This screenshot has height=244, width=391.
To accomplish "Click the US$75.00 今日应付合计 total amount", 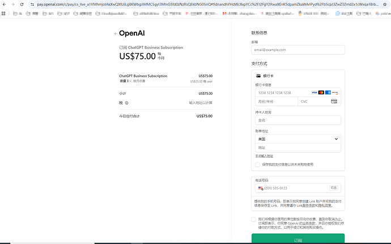I will coord(205,116).
